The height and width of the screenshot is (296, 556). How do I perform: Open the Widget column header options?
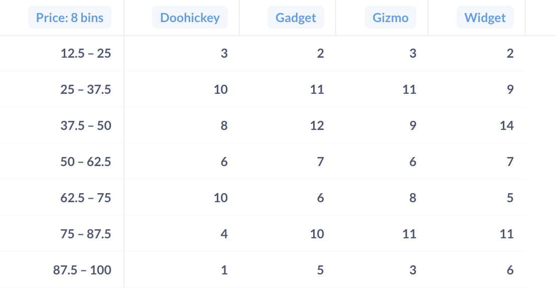(x=485, y=17)
